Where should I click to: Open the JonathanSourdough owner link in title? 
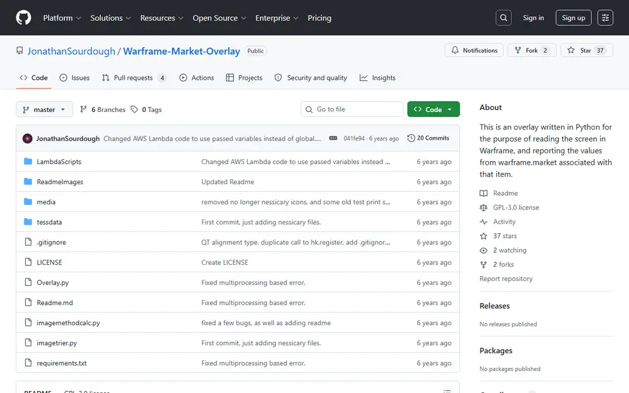[71, 52]
